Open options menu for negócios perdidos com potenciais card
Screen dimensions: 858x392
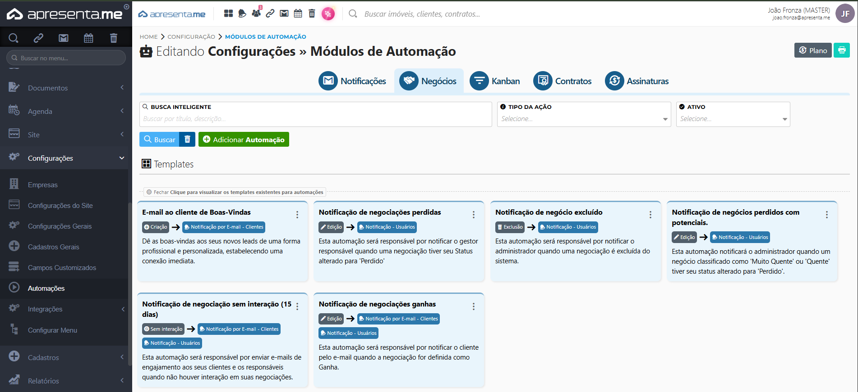click(x=827, y=215)
